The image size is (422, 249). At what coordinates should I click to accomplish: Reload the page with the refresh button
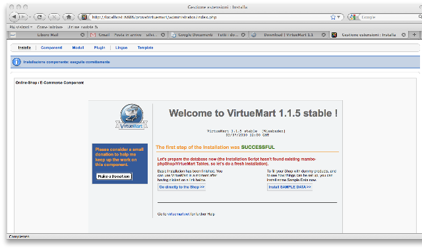(x=40, y=17)
